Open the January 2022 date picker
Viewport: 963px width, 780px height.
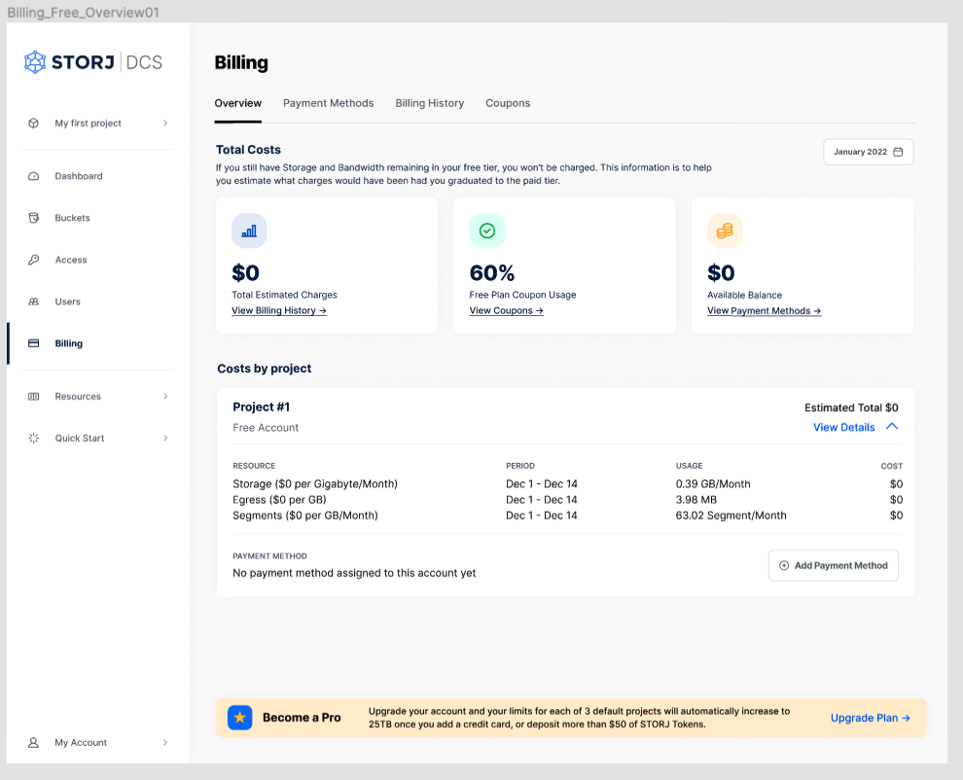(x=869, y=152)
